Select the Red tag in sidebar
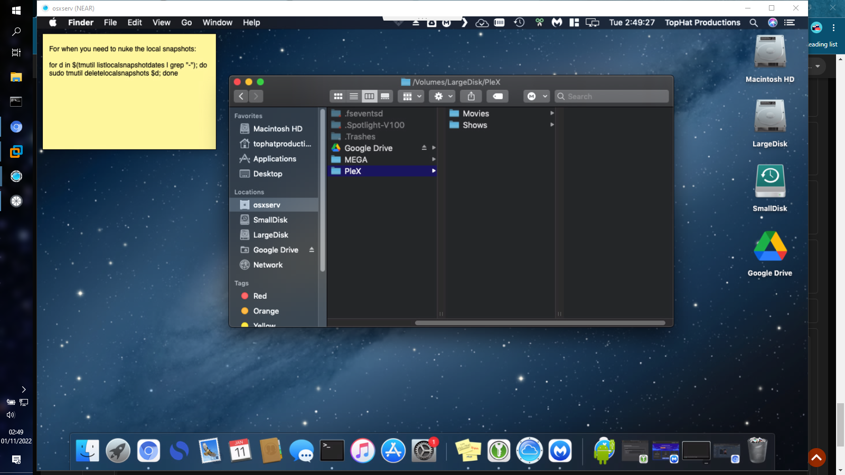Viewport: 845px width, 475px height. tap(260, 296)
